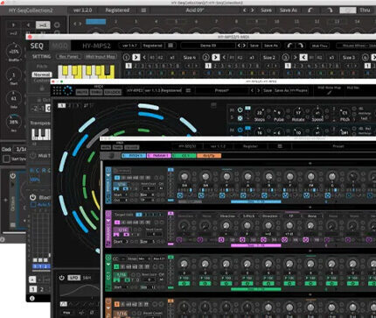Screen dimensions: 376x318
Task: Set sequencer 3 backward direction in HY-MPS2
Action: click(303, 57)
